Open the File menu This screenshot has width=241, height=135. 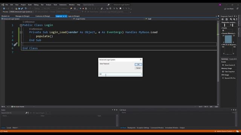pyautogui.click(x=7, y=5)
